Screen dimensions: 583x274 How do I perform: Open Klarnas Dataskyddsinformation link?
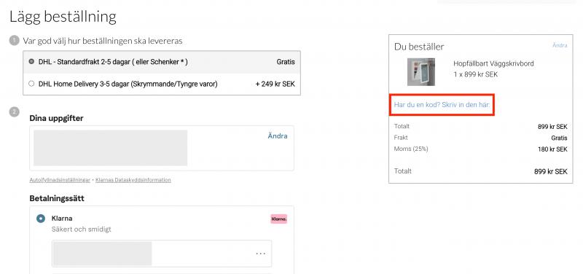coord(133,180)
